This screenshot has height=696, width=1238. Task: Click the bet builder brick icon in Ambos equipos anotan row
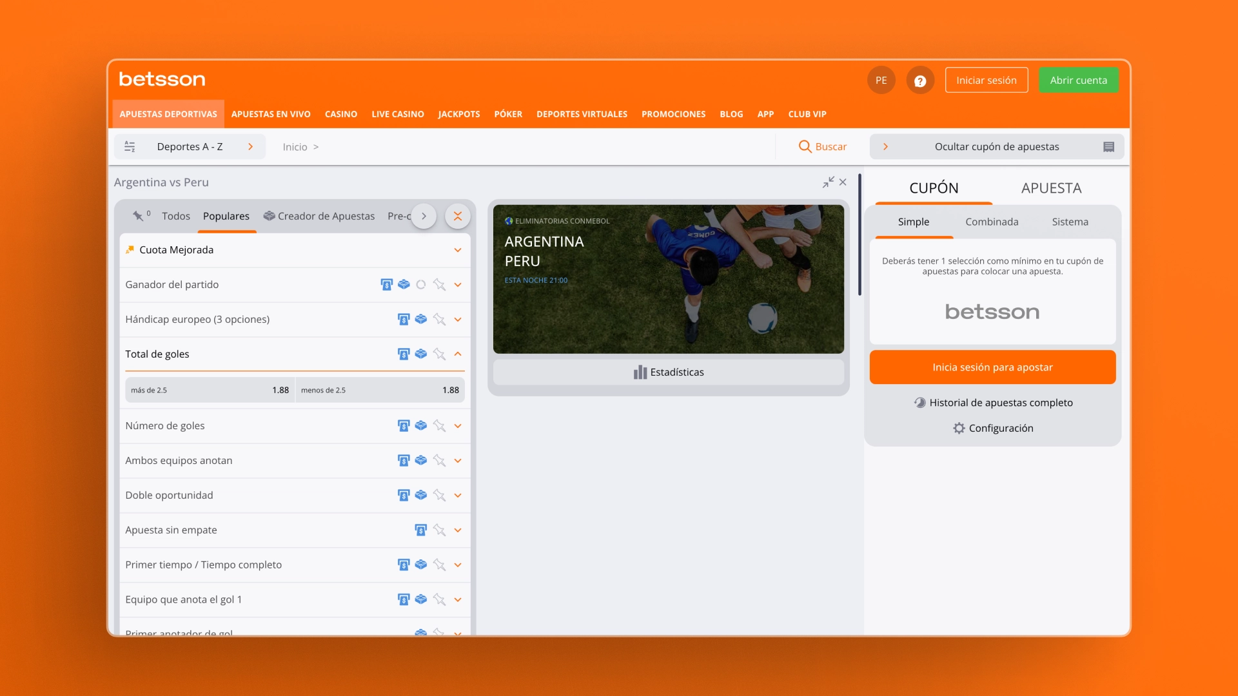click(421, 460)
